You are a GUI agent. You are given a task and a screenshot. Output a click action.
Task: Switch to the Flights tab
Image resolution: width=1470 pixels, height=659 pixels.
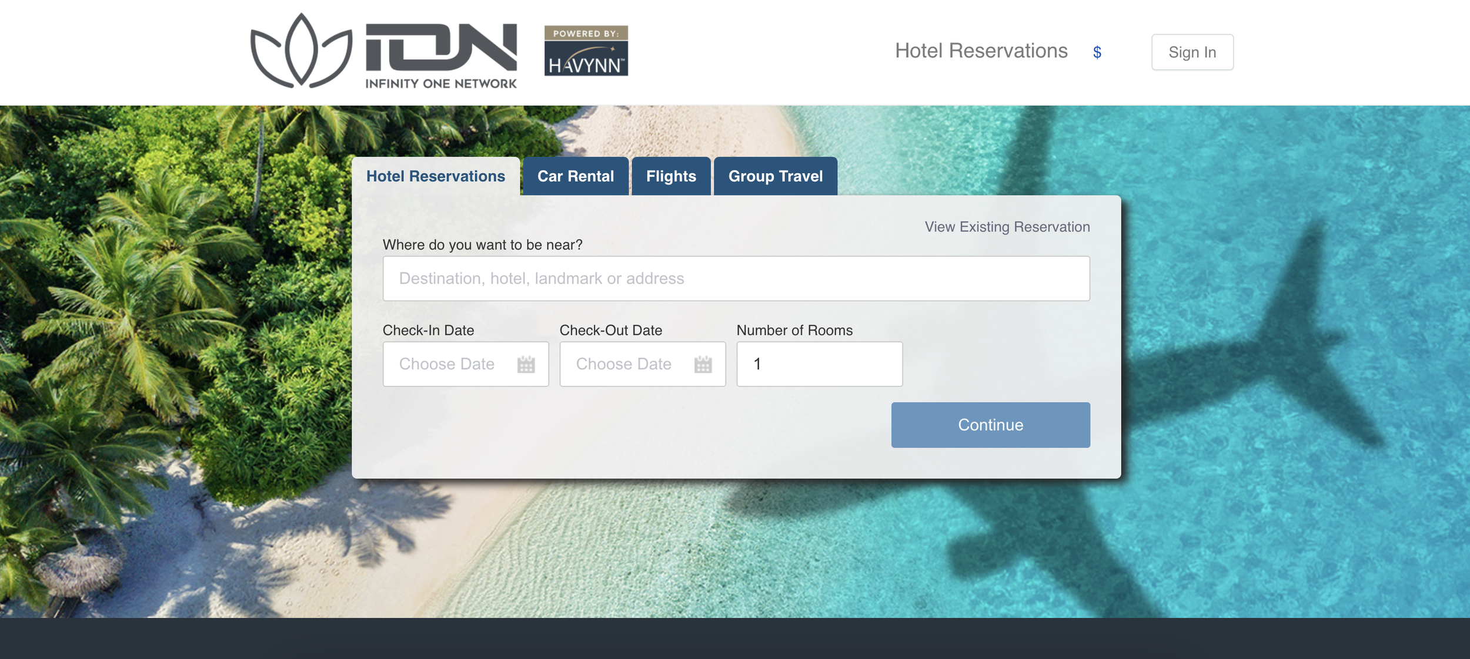(671, 176)
